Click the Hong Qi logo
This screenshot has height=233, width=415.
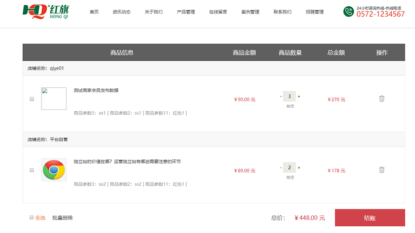46,11
